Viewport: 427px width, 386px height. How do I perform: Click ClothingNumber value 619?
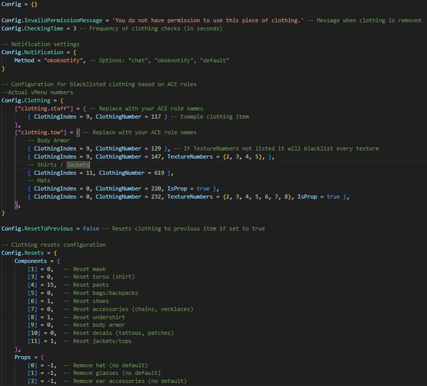click(x=159, y=173)
